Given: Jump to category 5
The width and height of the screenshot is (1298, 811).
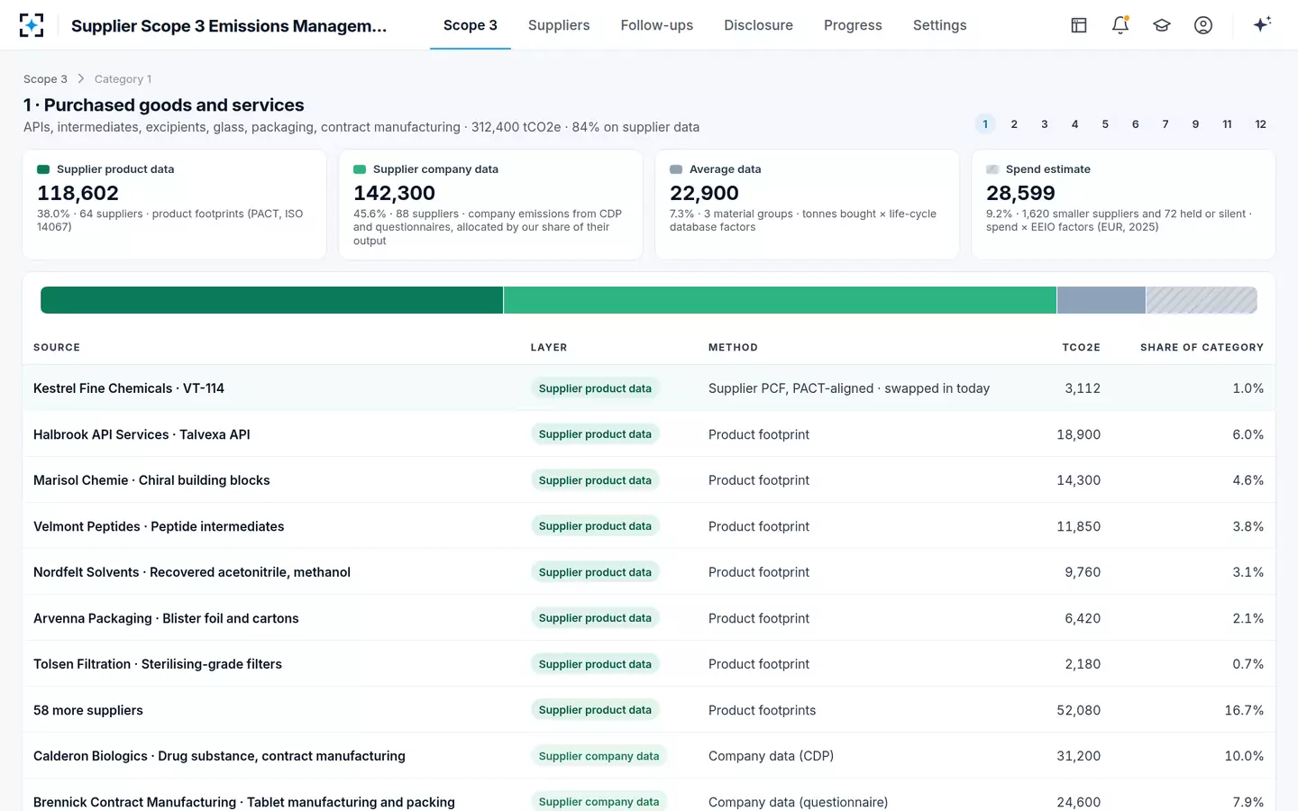Looking at the screenshot, I should (1105, 124).
